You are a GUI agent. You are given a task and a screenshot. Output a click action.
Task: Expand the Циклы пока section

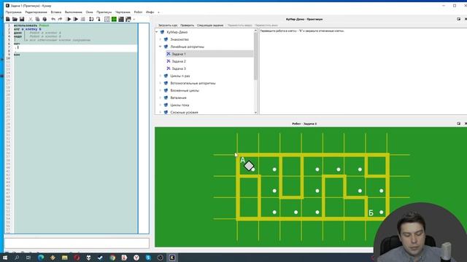tap(161, 105)
